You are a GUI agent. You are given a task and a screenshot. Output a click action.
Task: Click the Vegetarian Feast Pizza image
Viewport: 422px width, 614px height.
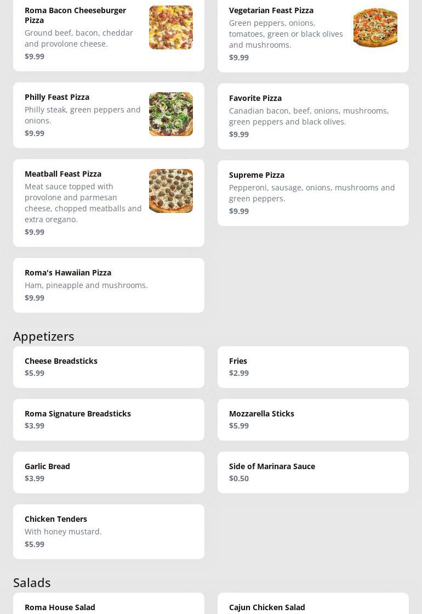point(375,27)
